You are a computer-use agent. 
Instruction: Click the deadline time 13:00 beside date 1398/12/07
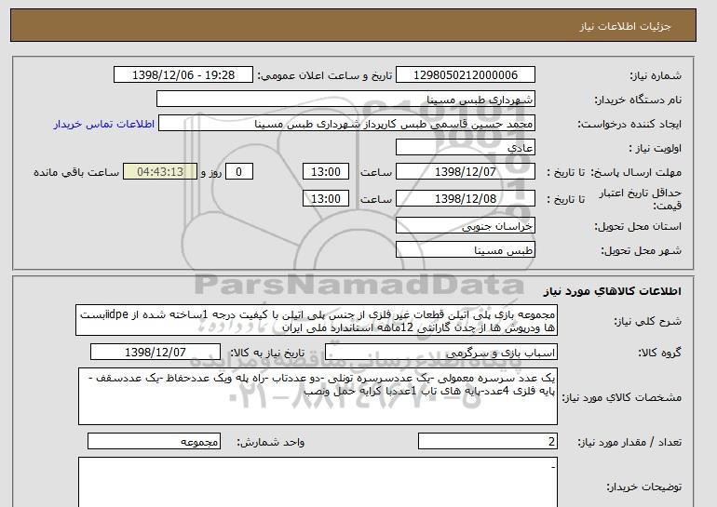pyautogui.click(x=326, y=172)
